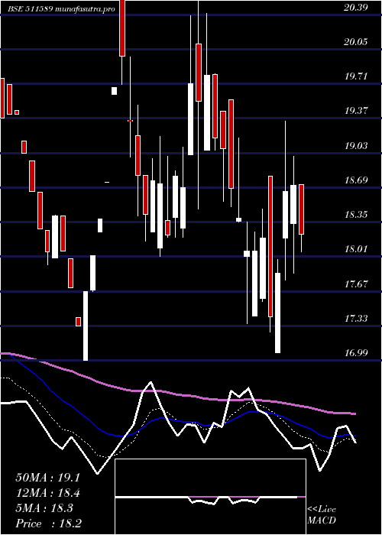The width and height of the screenshot is (382, 535).
Task: Click the 17.33 price axis label
Action: click(356, 319)
